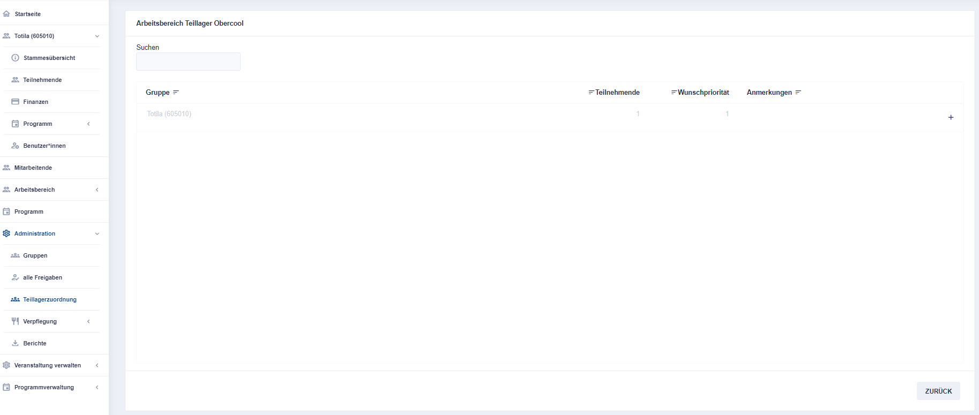Click the Berichte download icon
This screenshot has width=979, height=415.
coord(16,343)
